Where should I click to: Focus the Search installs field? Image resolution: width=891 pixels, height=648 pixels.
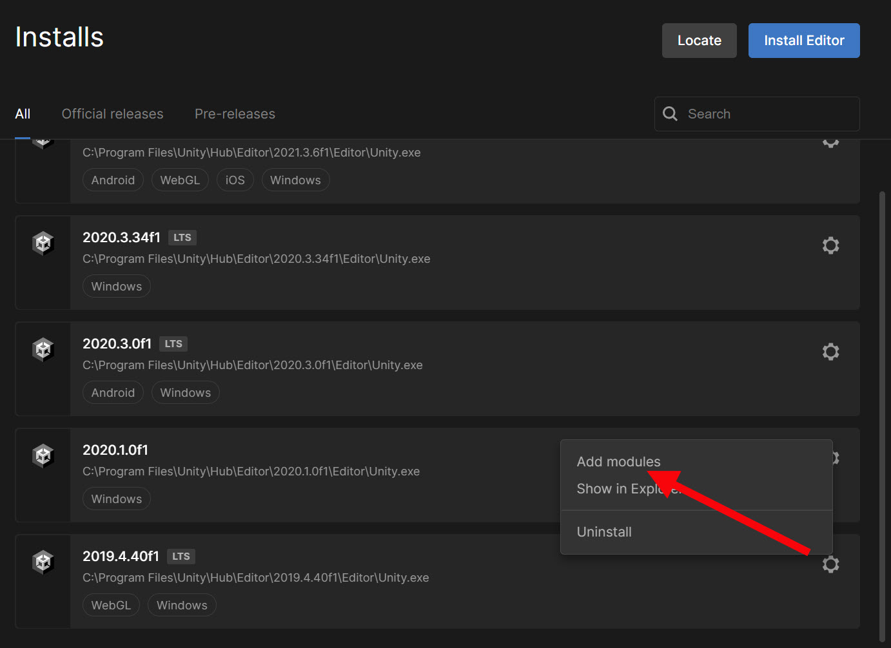coord(757,114)
